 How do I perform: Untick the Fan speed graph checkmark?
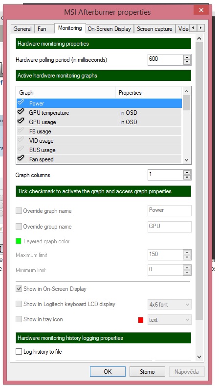pos(21,158)
